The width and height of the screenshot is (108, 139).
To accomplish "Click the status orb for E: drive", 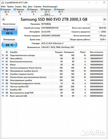I will click(15, 10).
